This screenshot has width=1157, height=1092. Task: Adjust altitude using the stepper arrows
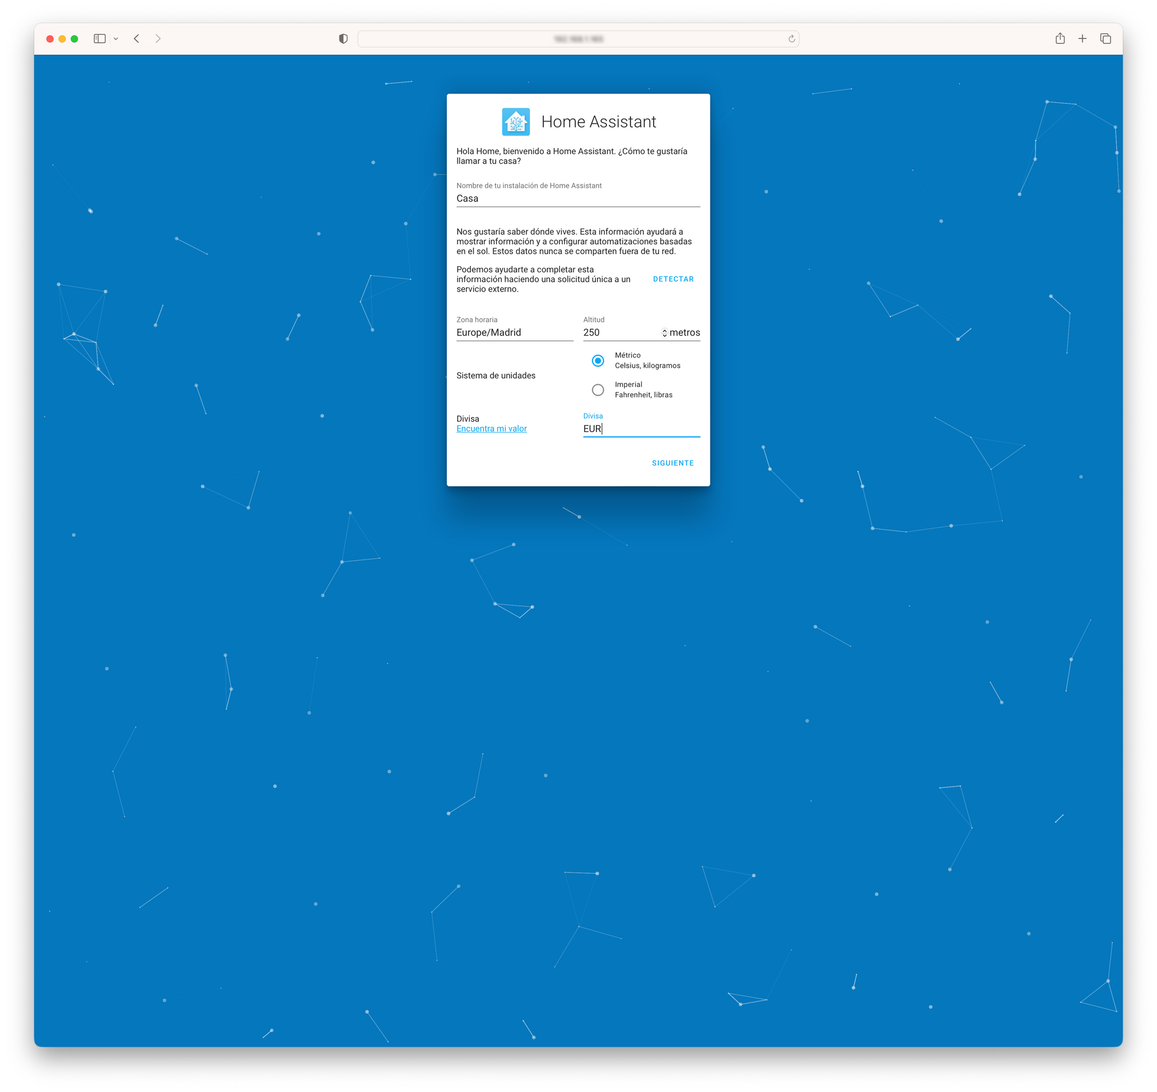pos(664,333)
